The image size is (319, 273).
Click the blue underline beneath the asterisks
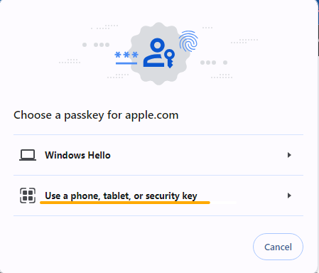[x=126, y=63]
